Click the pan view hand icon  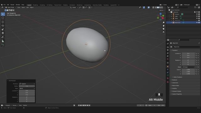[163, 26]
